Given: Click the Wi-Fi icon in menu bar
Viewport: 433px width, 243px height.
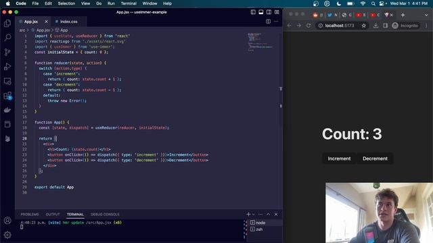Looking at the screenshot, I should (363, 3).
